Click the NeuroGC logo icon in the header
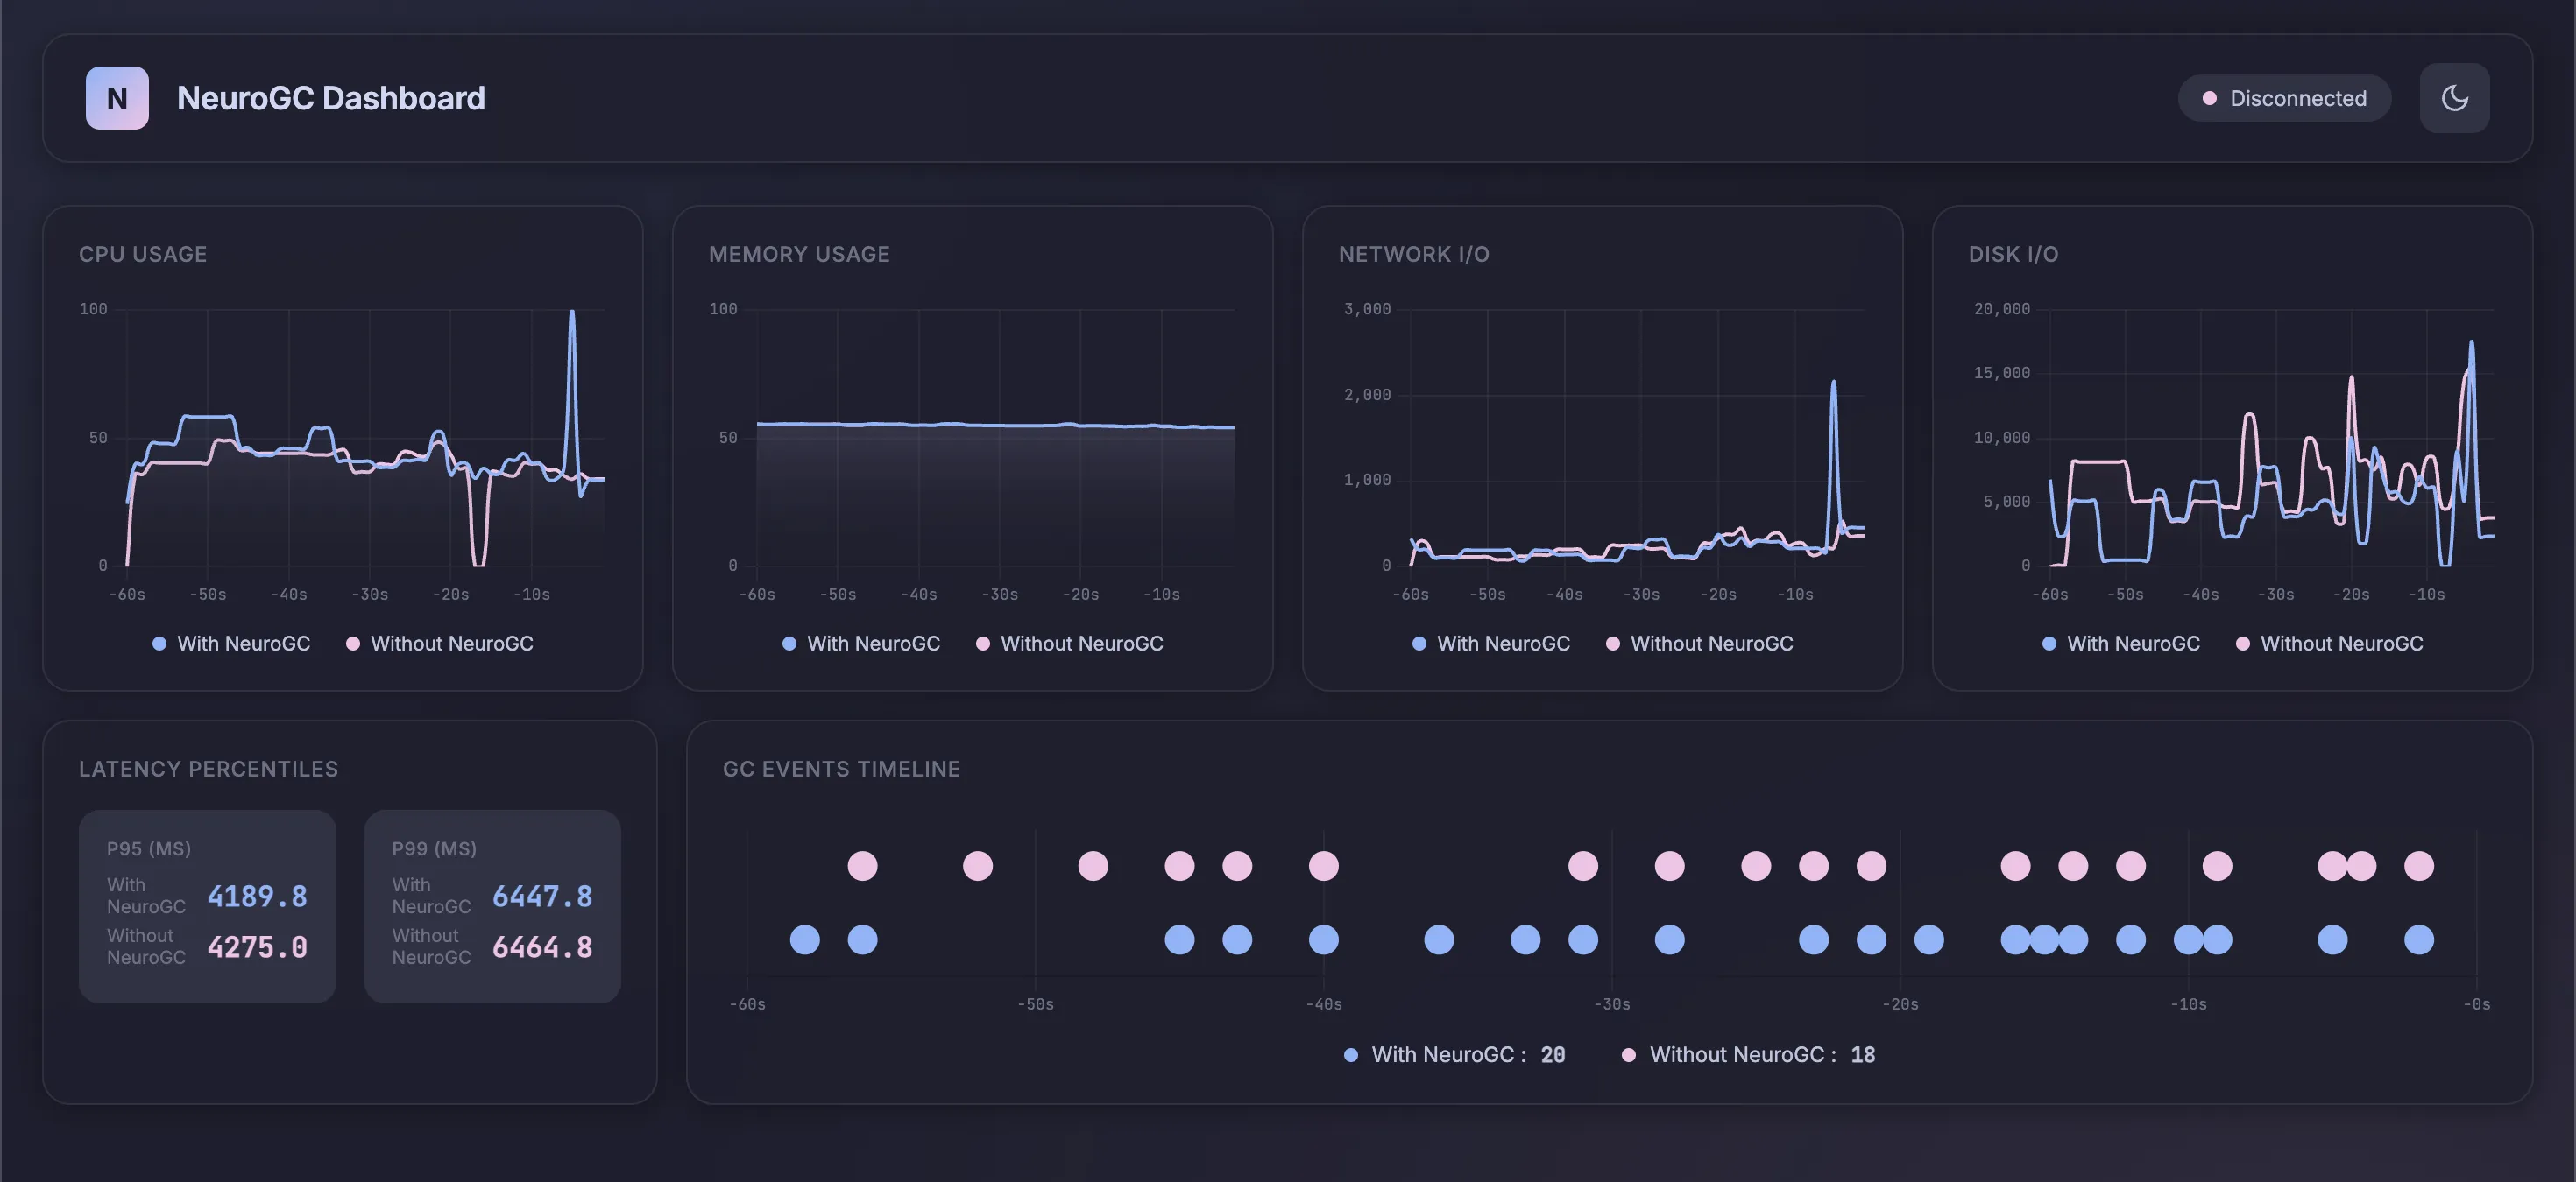The image size is (2576, 1182). click(x=117, y=98)
